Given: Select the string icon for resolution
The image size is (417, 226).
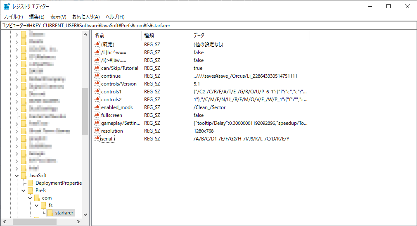Looking at the screenshot, I should click(x=97, y=131).
